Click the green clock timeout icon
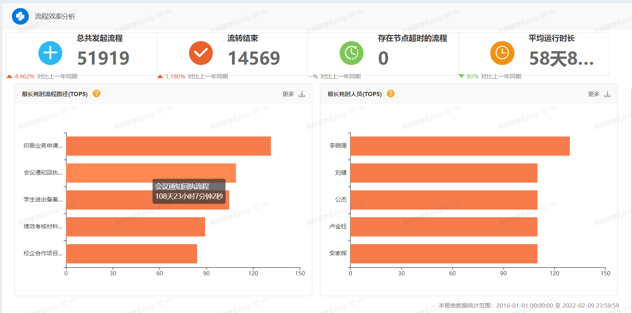632x313 pixels. [x=352, y=53]
